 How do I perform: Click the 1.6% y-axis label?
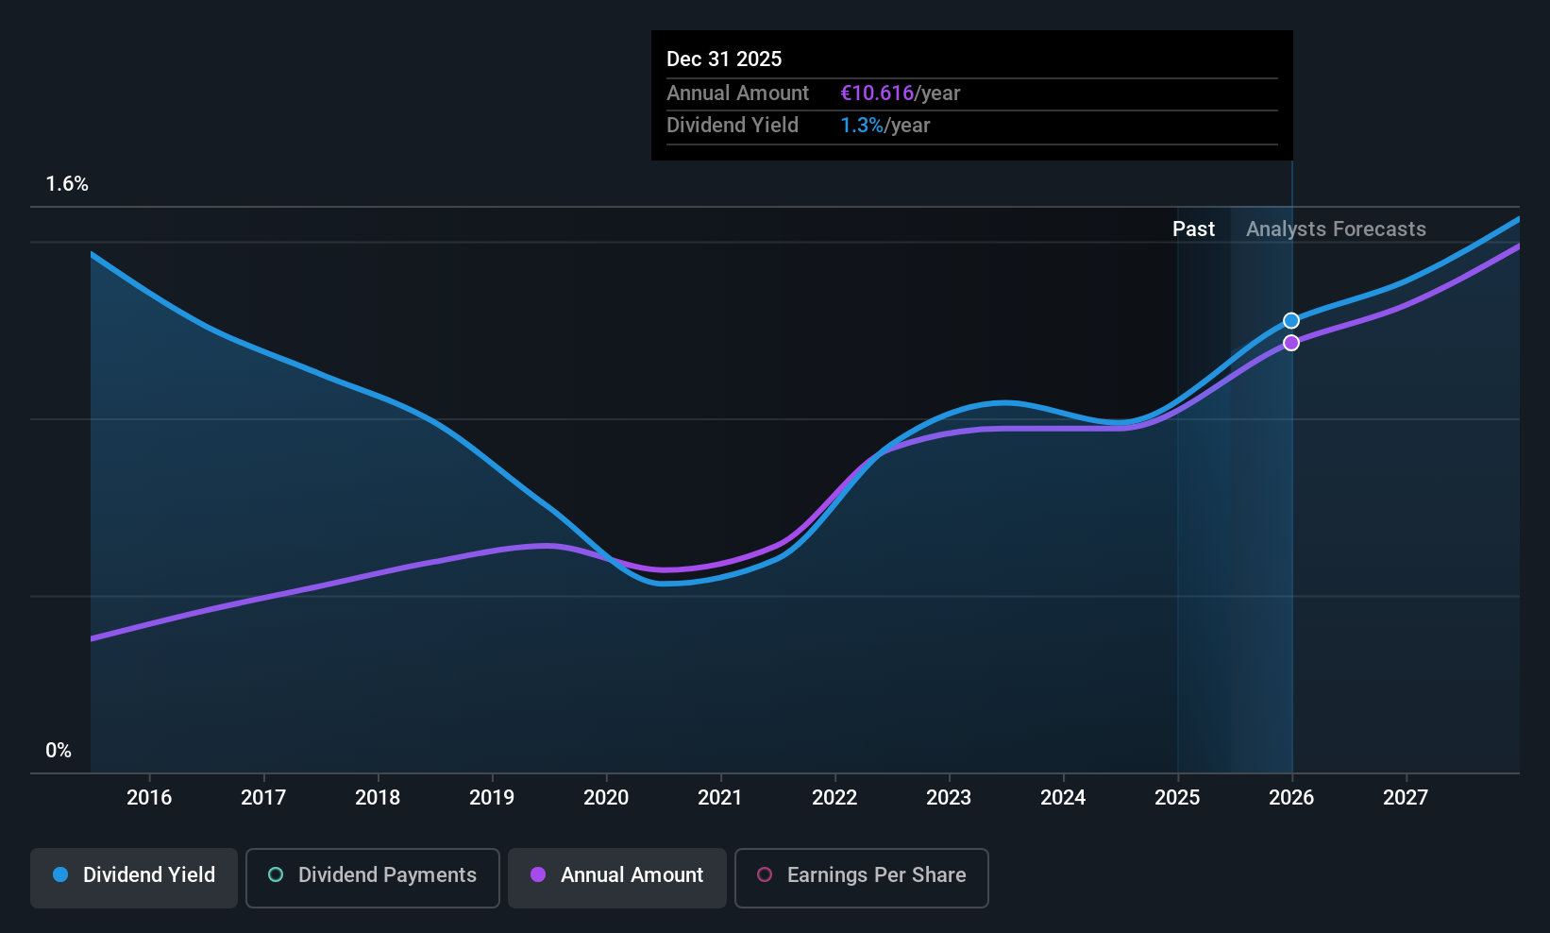click(67, 184)
